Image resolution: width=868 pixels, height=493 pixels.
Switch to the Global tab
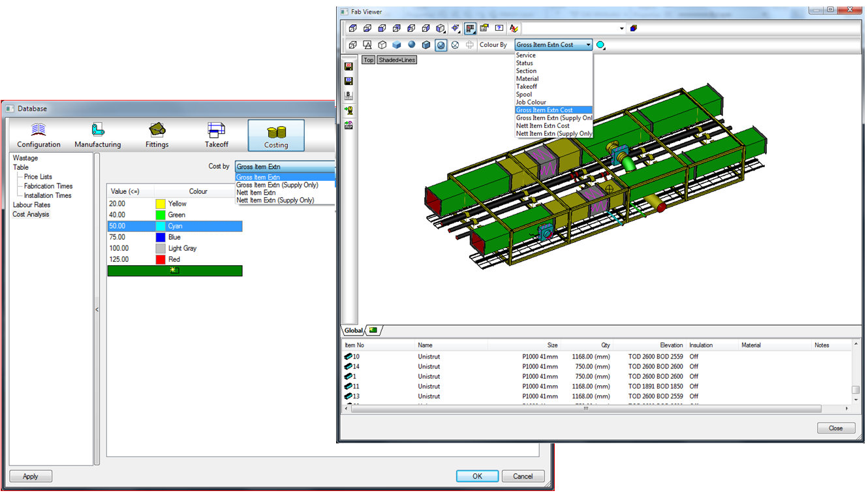353,331
